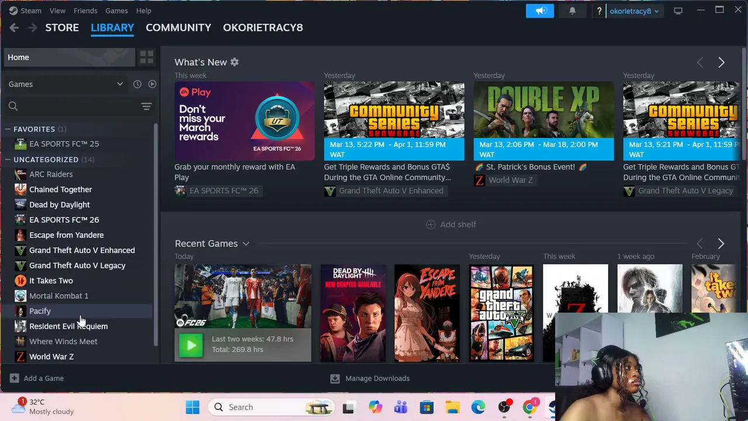Select Mortal Kombat 1 in list

(x=59, y=296)
